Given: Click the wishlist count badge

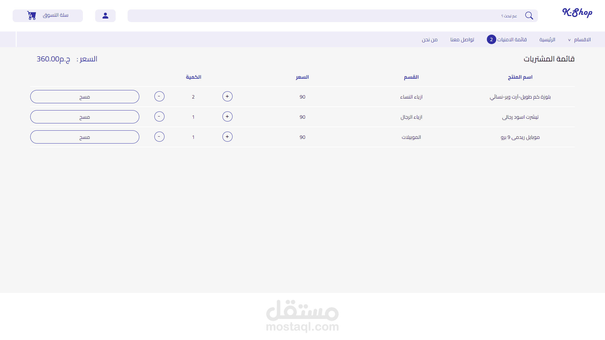Looking at the screenshot, I should point(491,40).
